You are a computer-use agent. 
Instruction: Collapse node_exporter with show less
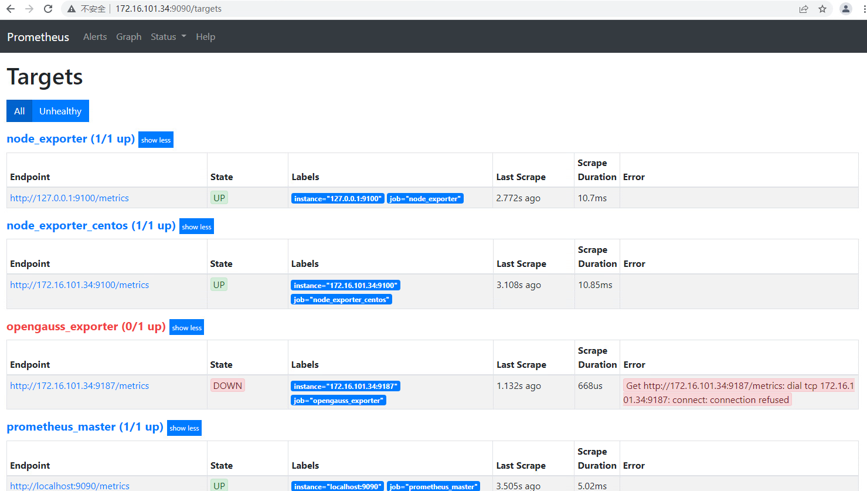[156, 140]
